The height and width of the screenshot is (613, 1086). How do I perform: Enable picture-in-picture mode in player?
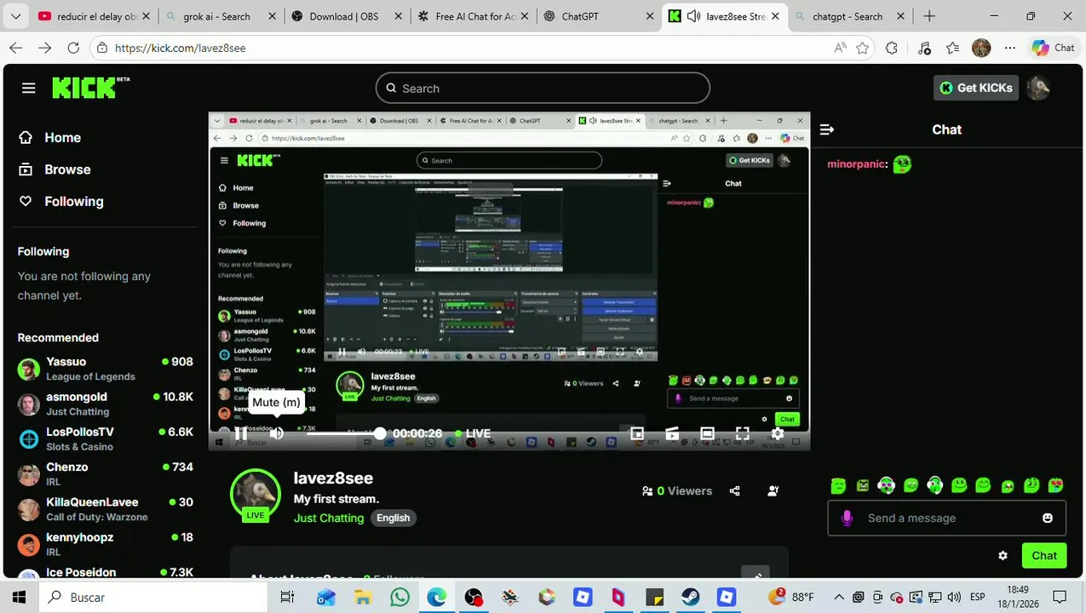(636, 433)
